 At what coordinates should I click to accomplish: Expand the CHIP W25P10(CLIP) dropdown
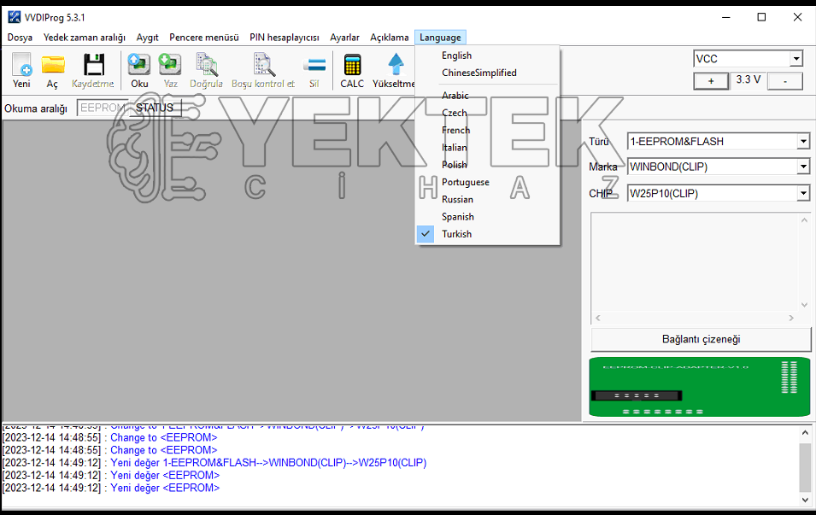[x=803, y=194]
